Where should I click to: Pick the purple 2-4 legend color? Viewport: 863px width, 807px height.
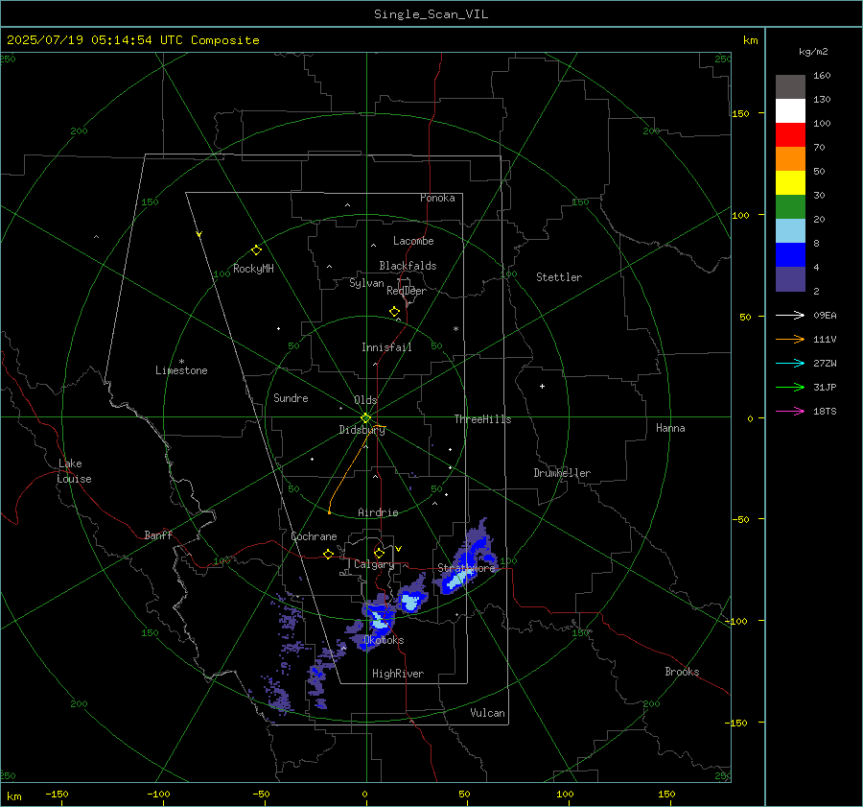pos(790,278)
